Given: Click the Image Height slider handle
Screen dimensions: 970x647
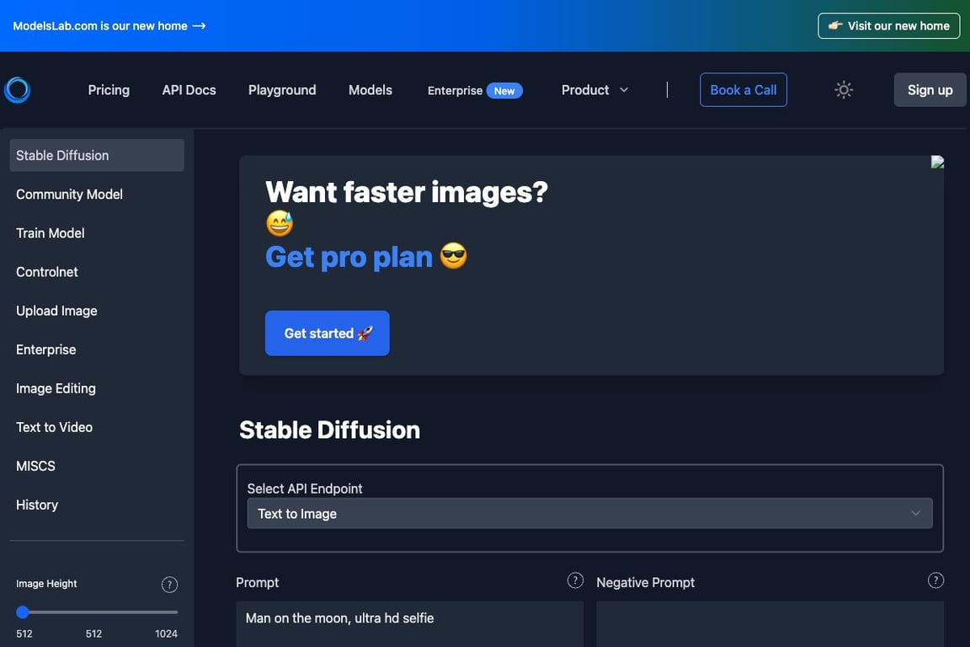Looking at the screenshot, I should click(x=23, y=612).
